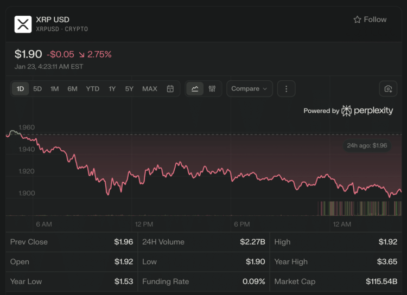This screenshot has height=295, width=407.
Task: Click the 12 PM axis label
Action: coord(144,224)
